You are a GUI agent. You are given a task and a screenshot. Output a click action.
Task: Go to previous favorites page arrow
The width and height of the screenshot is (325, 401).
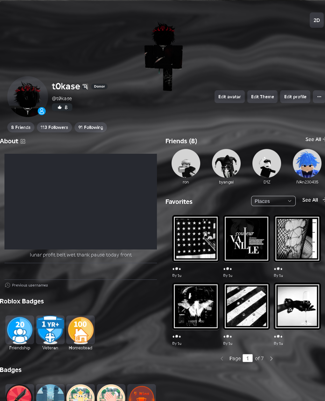coord(222,359)
